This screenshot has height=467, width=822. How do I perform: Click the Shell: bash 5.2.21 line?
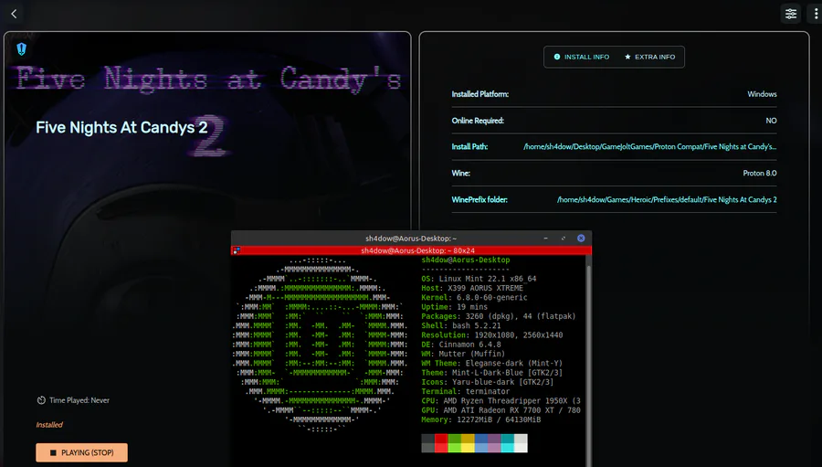pyautogui.click(x=461, y=326)
